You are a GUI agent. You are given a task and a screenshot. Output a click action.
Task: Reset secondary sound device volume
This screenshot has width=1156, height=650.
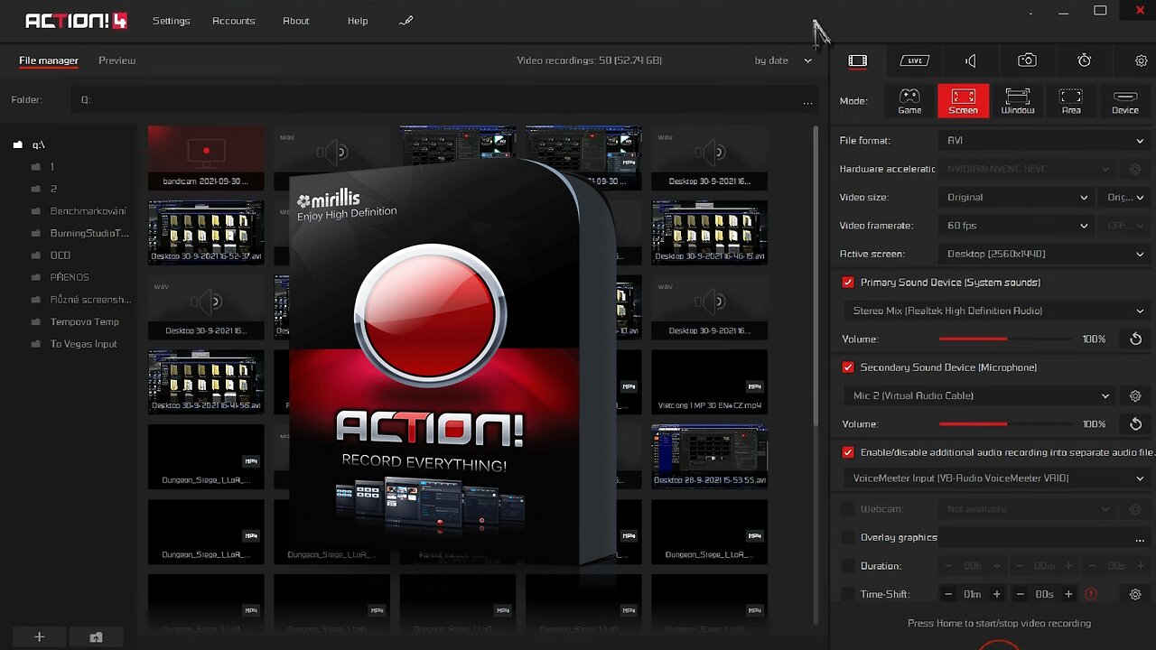click(x=1135, y=423)
